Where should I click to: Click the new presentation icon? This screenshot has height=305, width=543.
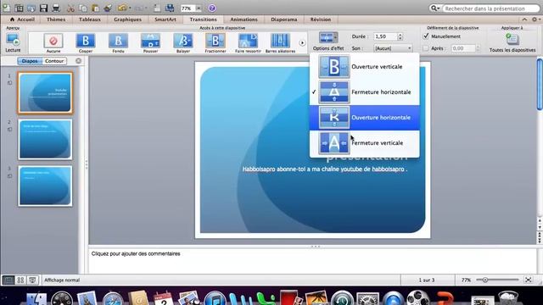pos(6,8)
